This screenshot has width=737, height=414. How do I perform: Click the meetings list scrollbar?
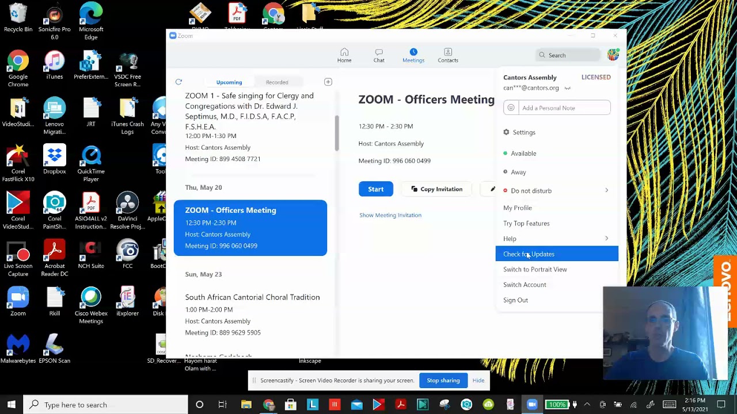pos(337,133)
